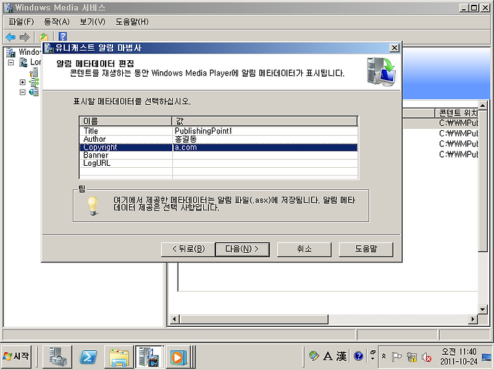The height and width of the screenshot is (370, 494).
Task: Click the Show desktop icon next to clock
Action: (x=487, y=357)
